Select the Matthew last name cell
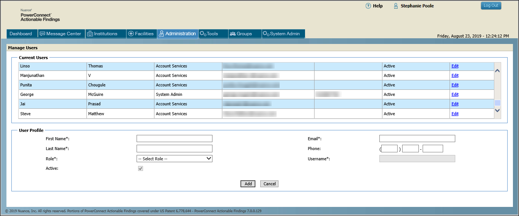 click(x=121, y=114)
